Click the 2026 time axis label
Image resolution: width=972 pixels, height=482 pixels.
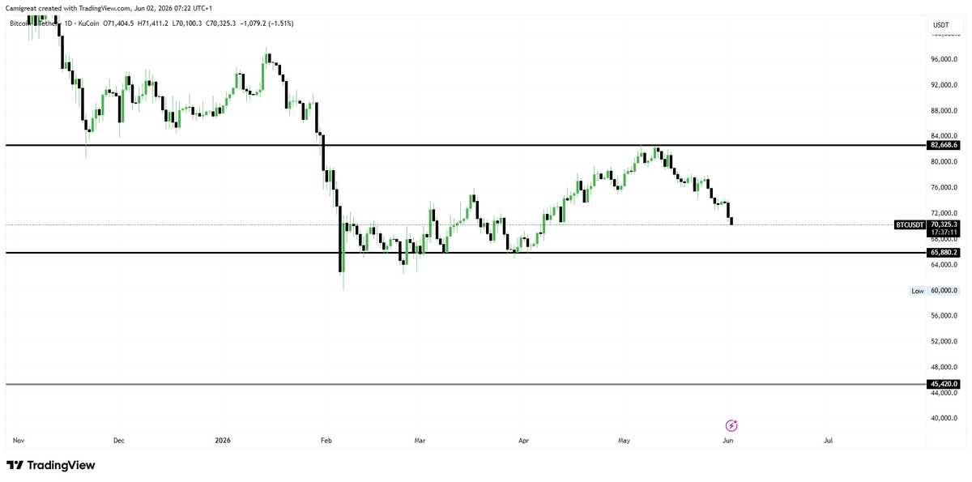(223, 441)
